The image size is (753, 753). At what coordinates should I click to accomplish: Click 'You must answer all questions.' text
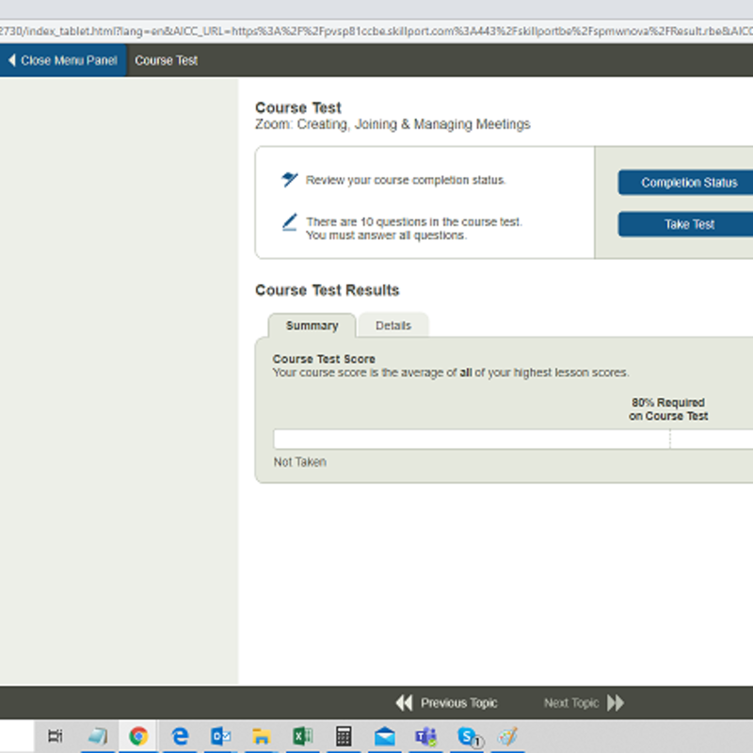click(x=387, y=235)
